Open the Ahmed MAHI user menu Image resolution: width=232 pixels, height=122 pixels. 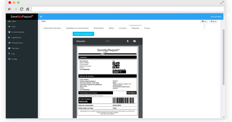point(216,17)
